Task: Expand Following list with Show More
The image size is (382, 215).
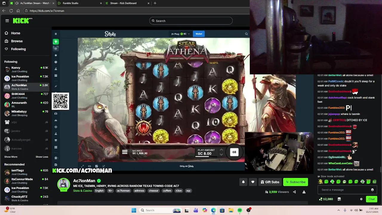Action: [x=11, y=157]
